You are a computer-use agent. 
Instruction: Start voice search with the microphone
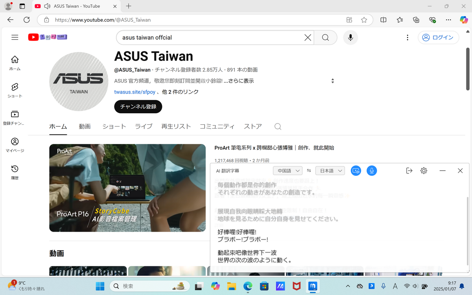tap(350, 38)
